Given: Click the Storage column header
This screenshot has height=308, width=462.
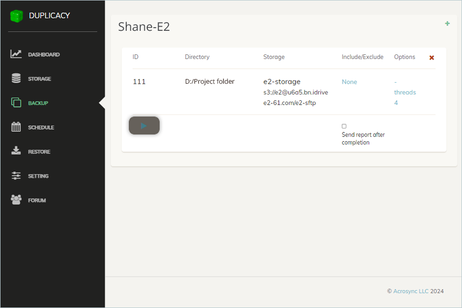Looking at the screenshot, I should pyautogui.click(x=274, y=57).
